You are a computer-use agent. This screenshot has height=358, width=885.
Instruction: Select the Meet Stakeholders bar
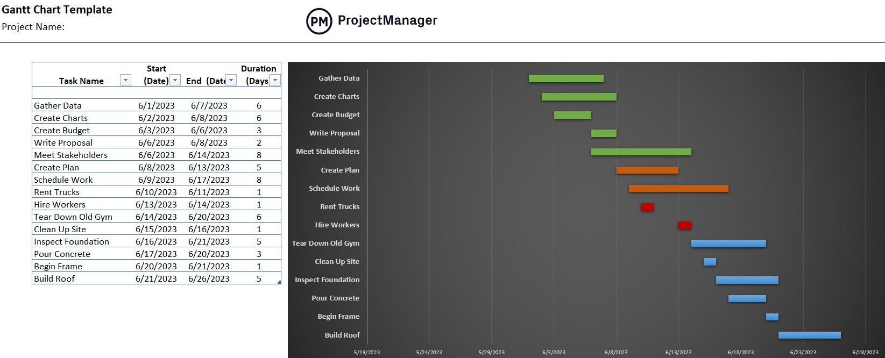[x=641, y=151]
